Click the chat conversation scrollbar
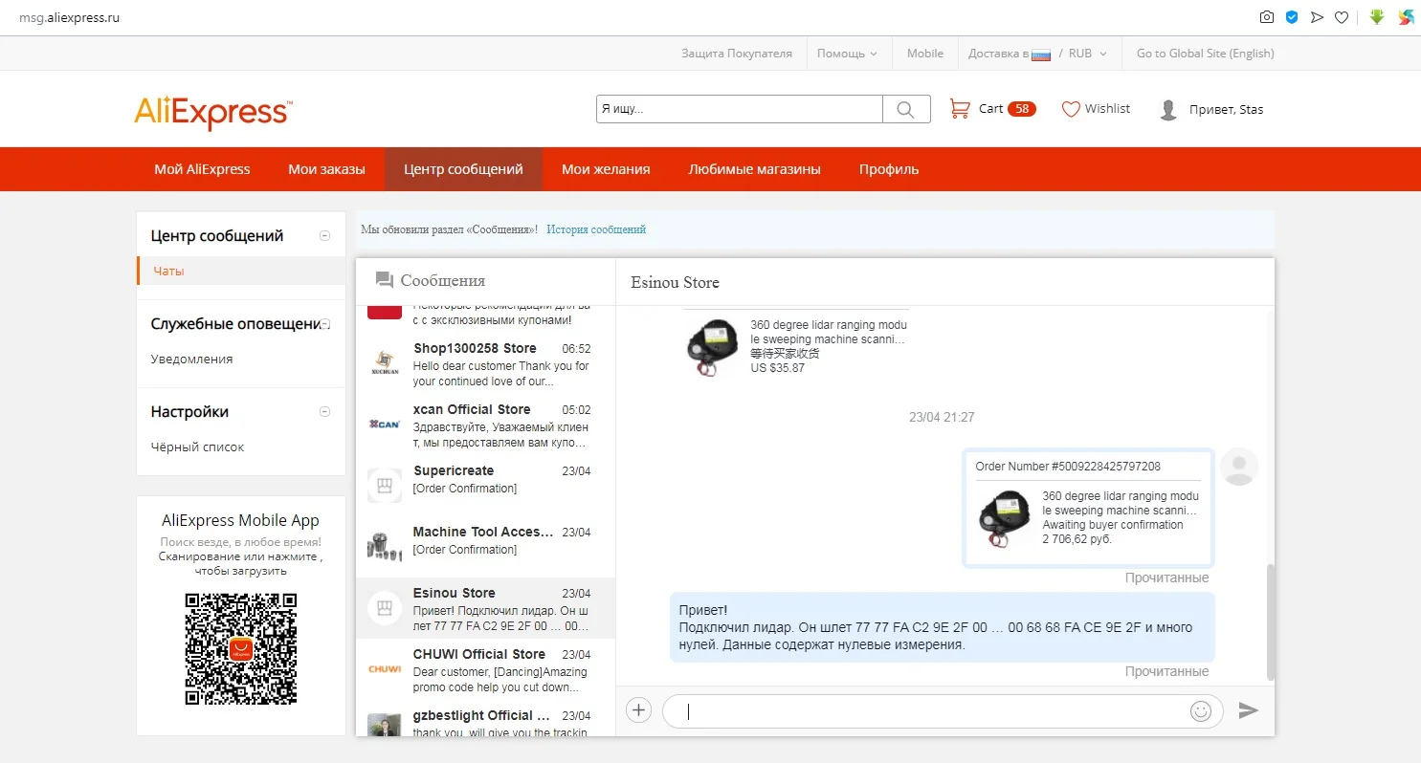This screenshot has height=763, width=1421. pos(1271,621)
